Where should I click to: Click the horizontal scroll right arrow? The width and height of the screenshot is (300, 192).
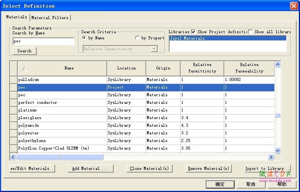coord(271,157)
